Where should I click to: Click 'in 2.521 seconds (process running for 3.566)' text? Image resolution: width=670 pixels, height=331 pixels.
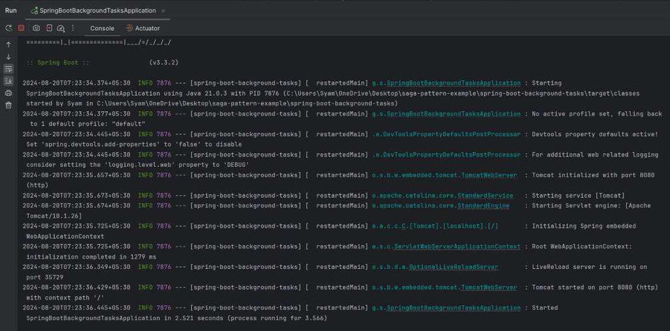point(246,318)
